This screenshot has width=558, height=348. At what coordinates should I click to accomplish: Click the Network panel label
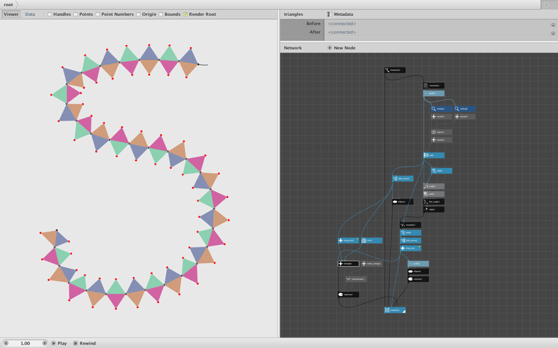pyautogui.click(x=293, y=48)
